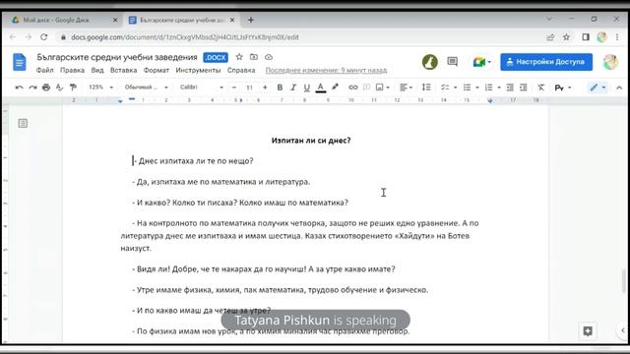The height and width of the screenshot is (354, 630).
Task: Click the move to folder icon
Action: pos(254,57)
